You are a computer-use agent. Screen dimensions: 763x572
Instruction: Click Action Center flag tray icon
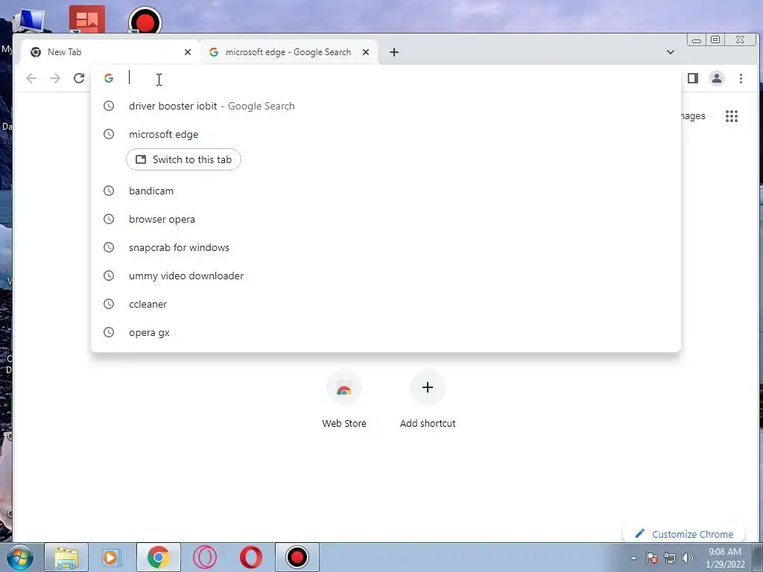(x=652, y=558)
